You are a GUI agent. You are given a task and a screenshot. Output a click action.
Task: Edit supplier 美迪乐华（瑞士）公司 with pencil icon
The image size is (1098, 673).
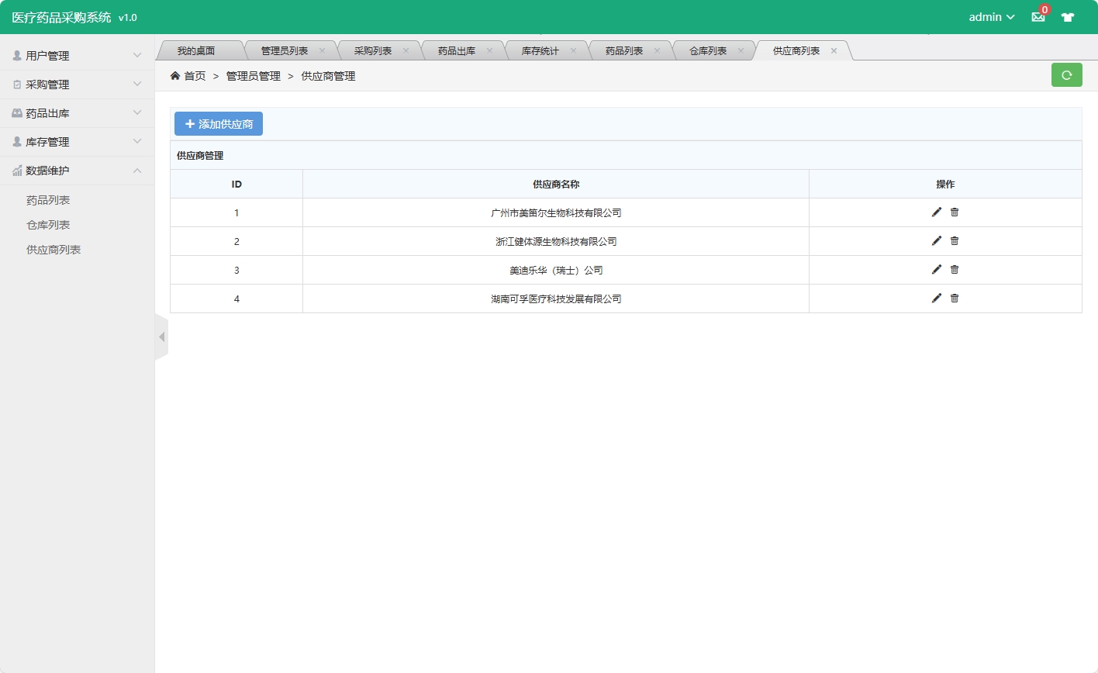point(936,269)
